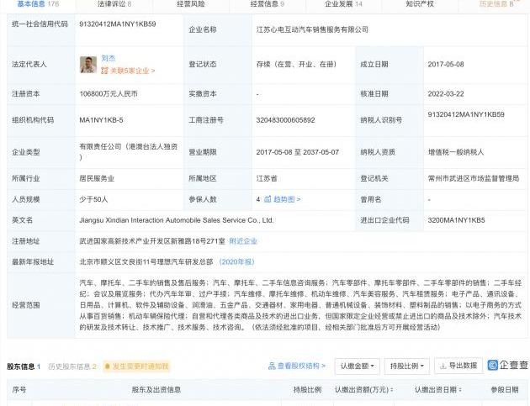Click registered capital 106800万元人民币 value

coord(109,94)
